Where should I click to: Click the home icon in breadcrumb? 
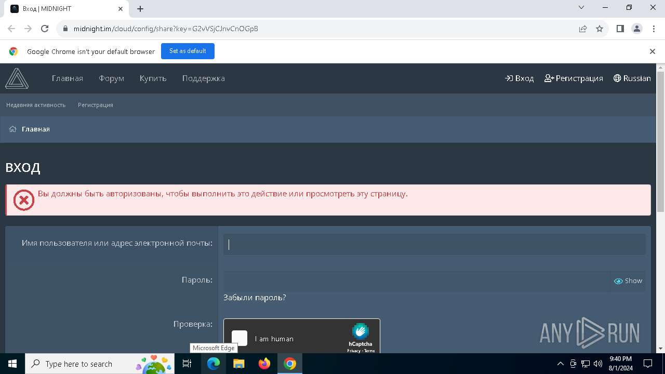[13, 129]
